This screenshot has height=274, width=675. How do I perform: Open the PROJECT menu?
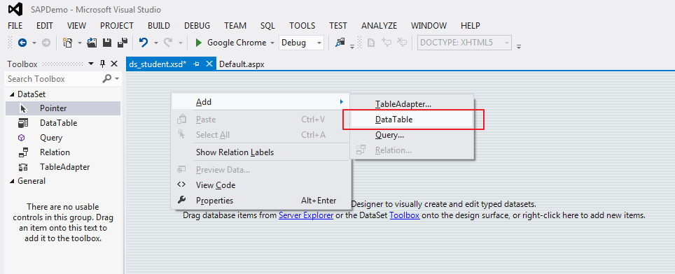pyautogui.click(x=117, y=26)
